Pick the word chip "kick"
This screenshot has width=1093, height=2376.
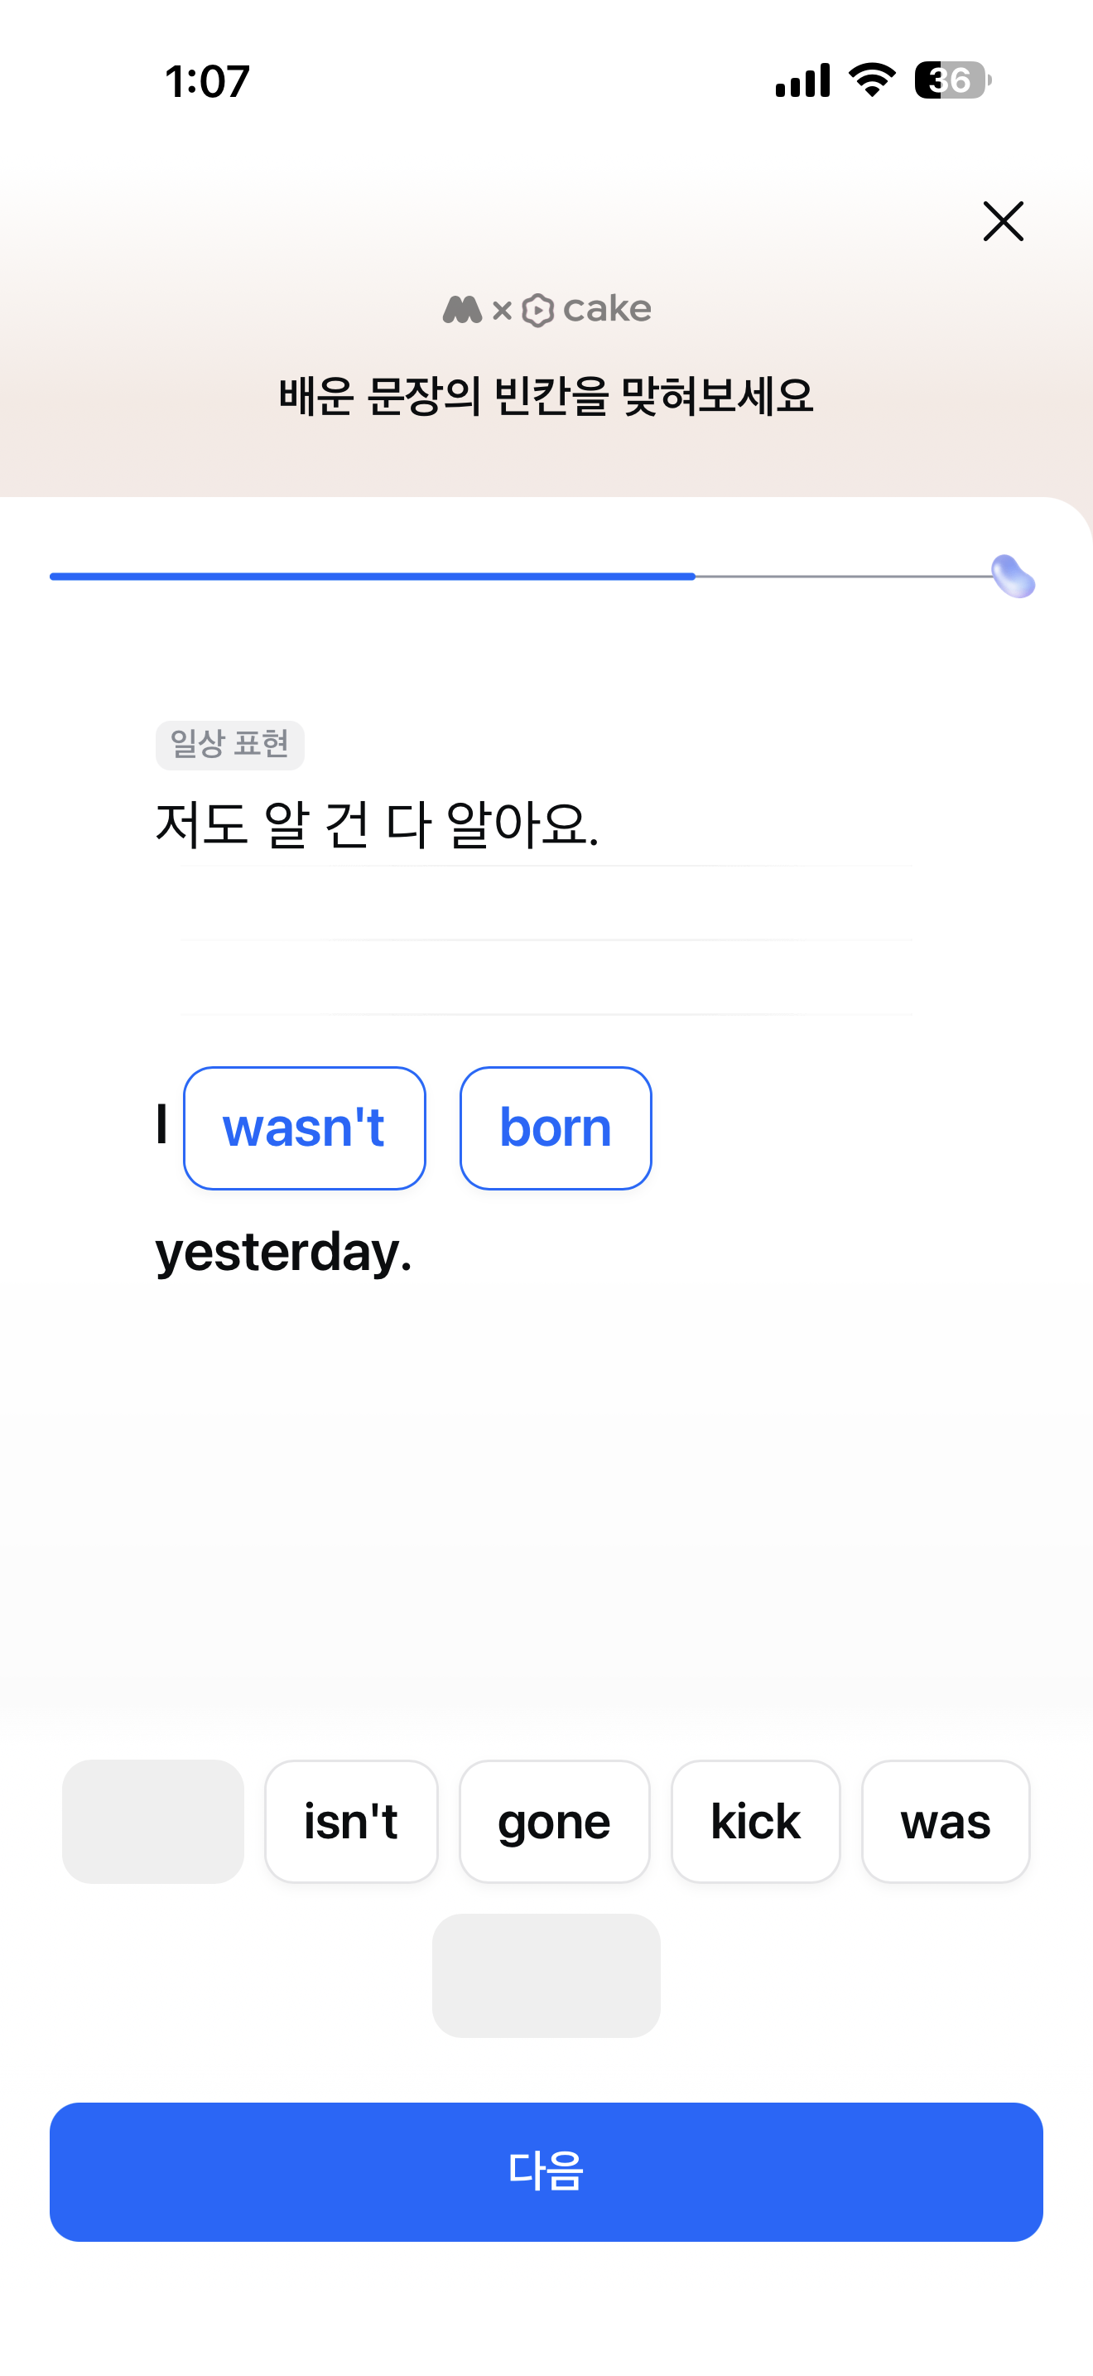(x=756, y=1822)
